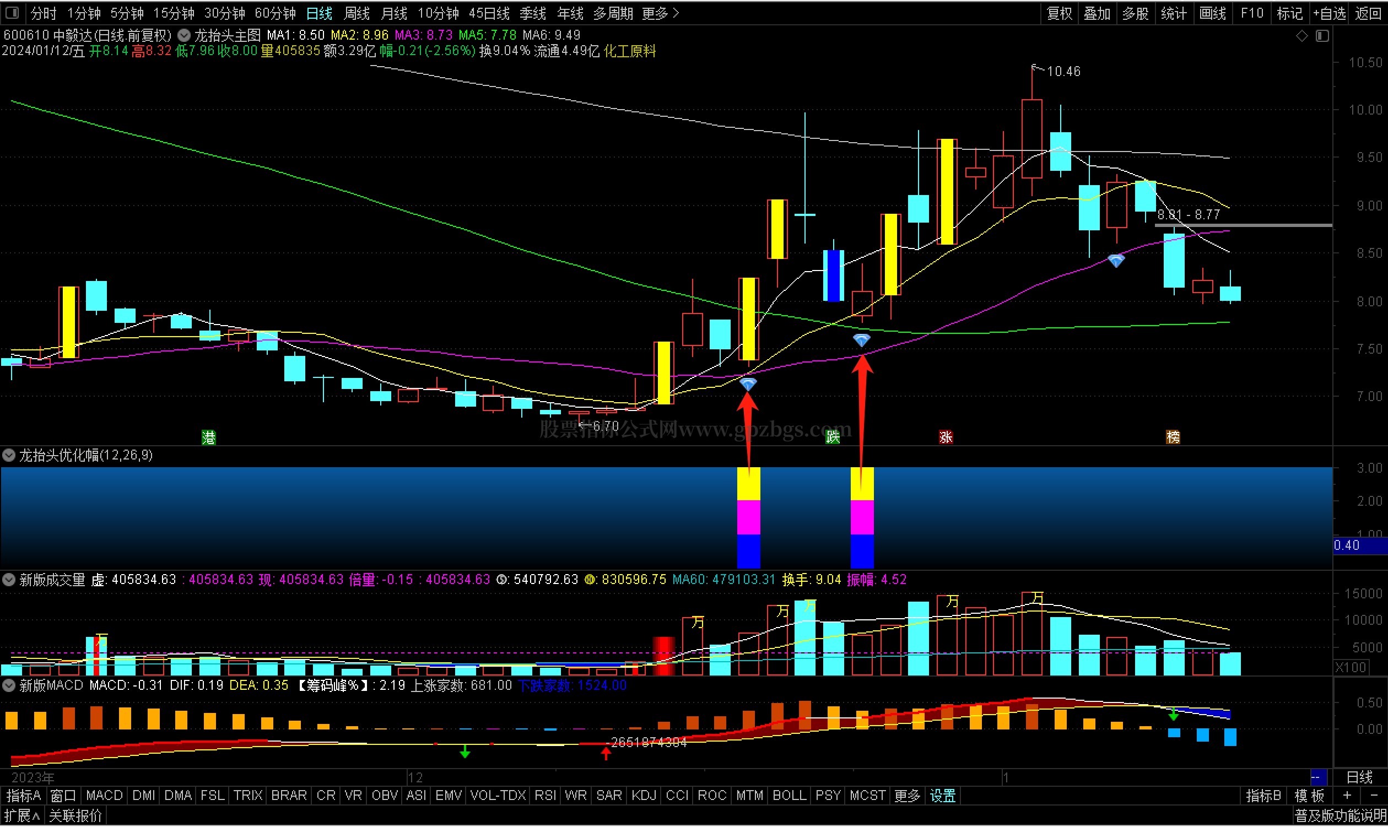This screenshot has width=1388, height=827.
Task: Open the 龙抬头优化幅 indicator dropdown circle
Action: (x=9, y=456)
